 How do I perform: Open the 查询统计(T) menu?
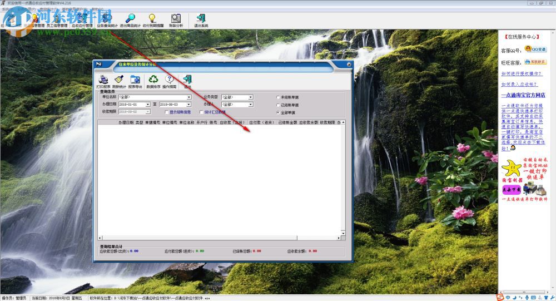pos(48,9)
